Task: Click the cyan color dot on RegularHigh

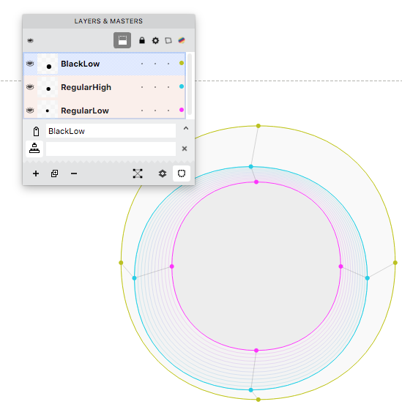Action: pos(182,86)
